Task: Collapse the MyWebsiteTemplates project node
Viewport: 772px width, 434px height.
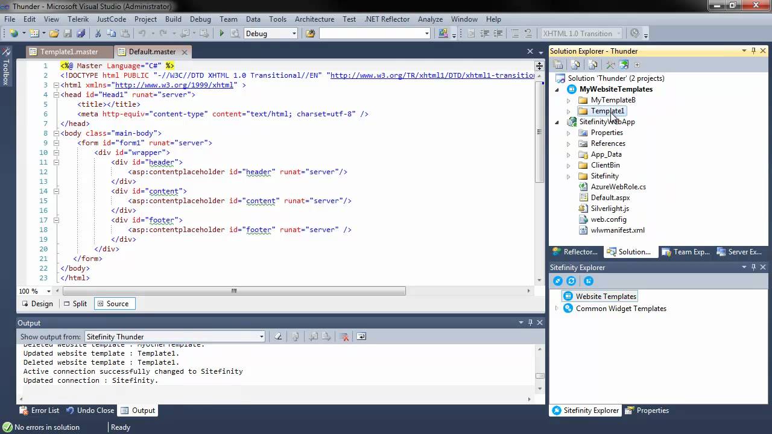Action: click(557, 89)
